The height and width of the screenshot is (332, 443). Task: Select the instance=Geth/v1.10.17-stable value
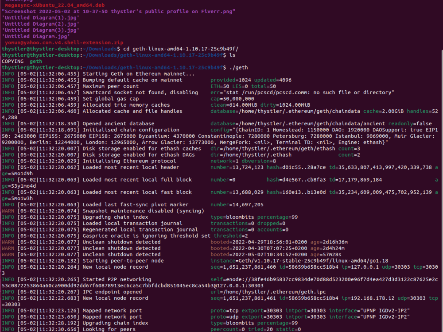(x=299, y=261)
